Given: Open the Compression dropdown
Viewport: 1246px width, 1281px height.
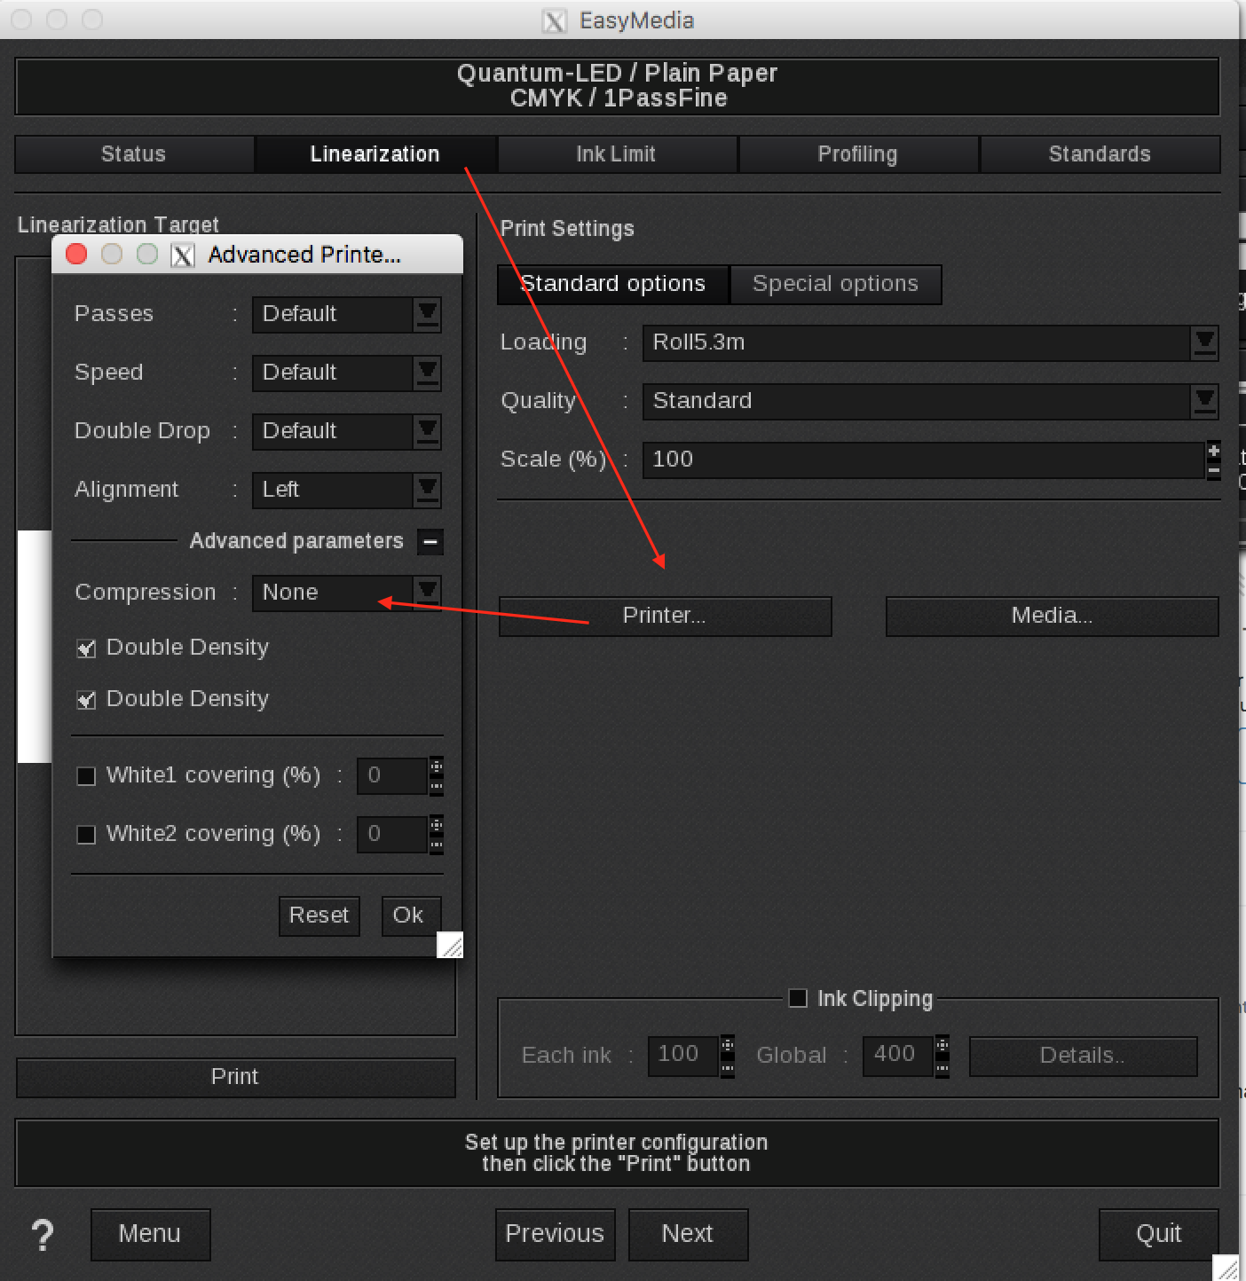Looking at the screenshot, I should point(427,593).
